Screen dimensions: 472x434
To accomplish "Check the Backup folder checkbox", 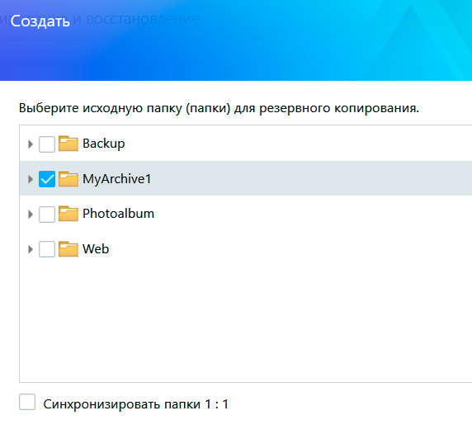I will (47, 144).
